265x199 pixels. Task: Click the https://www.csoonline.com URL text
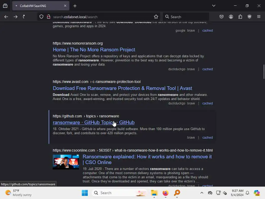(133, 150)
